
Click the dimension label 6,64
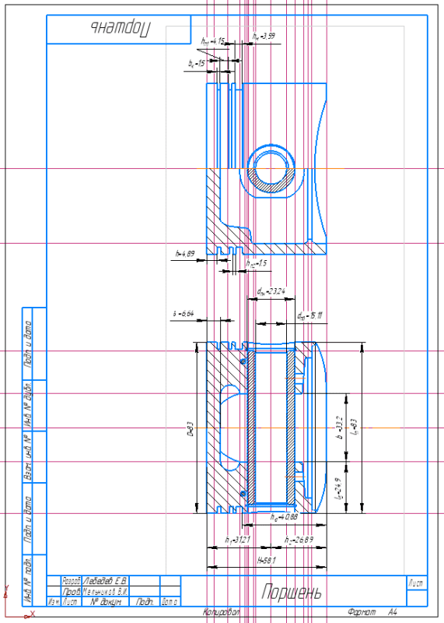184,314
